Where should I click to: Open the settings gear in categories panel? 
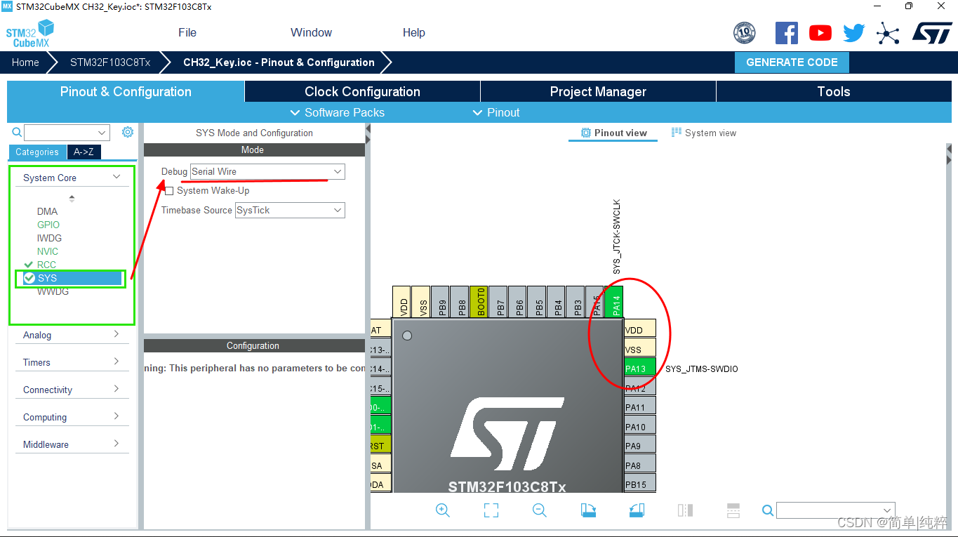[127, 132]
